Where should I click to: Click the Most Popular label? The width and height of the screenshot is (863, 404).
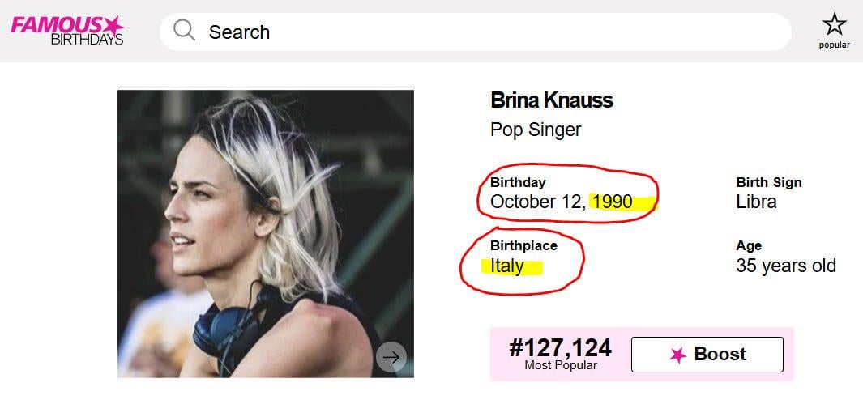tap(560, 366)
